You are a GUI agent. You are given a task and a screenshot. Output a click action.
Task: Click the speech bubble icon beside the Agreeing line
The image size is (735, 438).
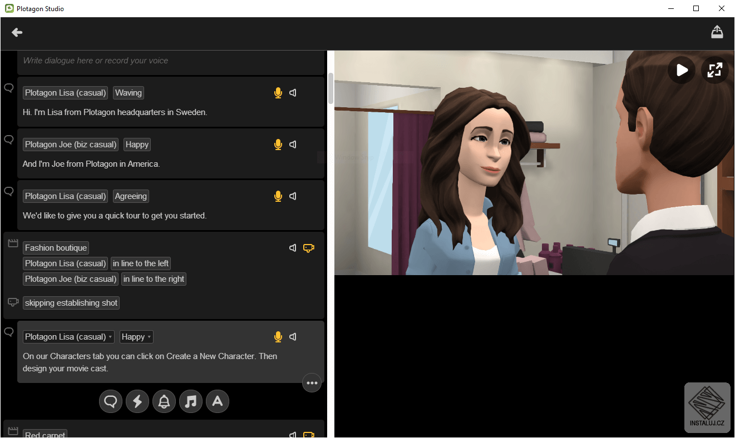pyautogui.click(x=9, y=191)
